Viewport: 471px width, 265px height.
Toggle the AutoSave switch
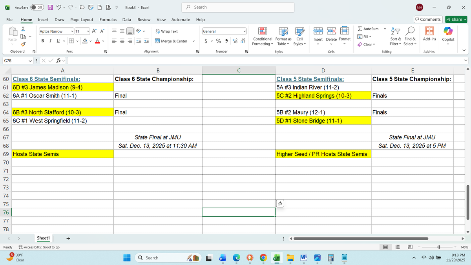point(37,7)
